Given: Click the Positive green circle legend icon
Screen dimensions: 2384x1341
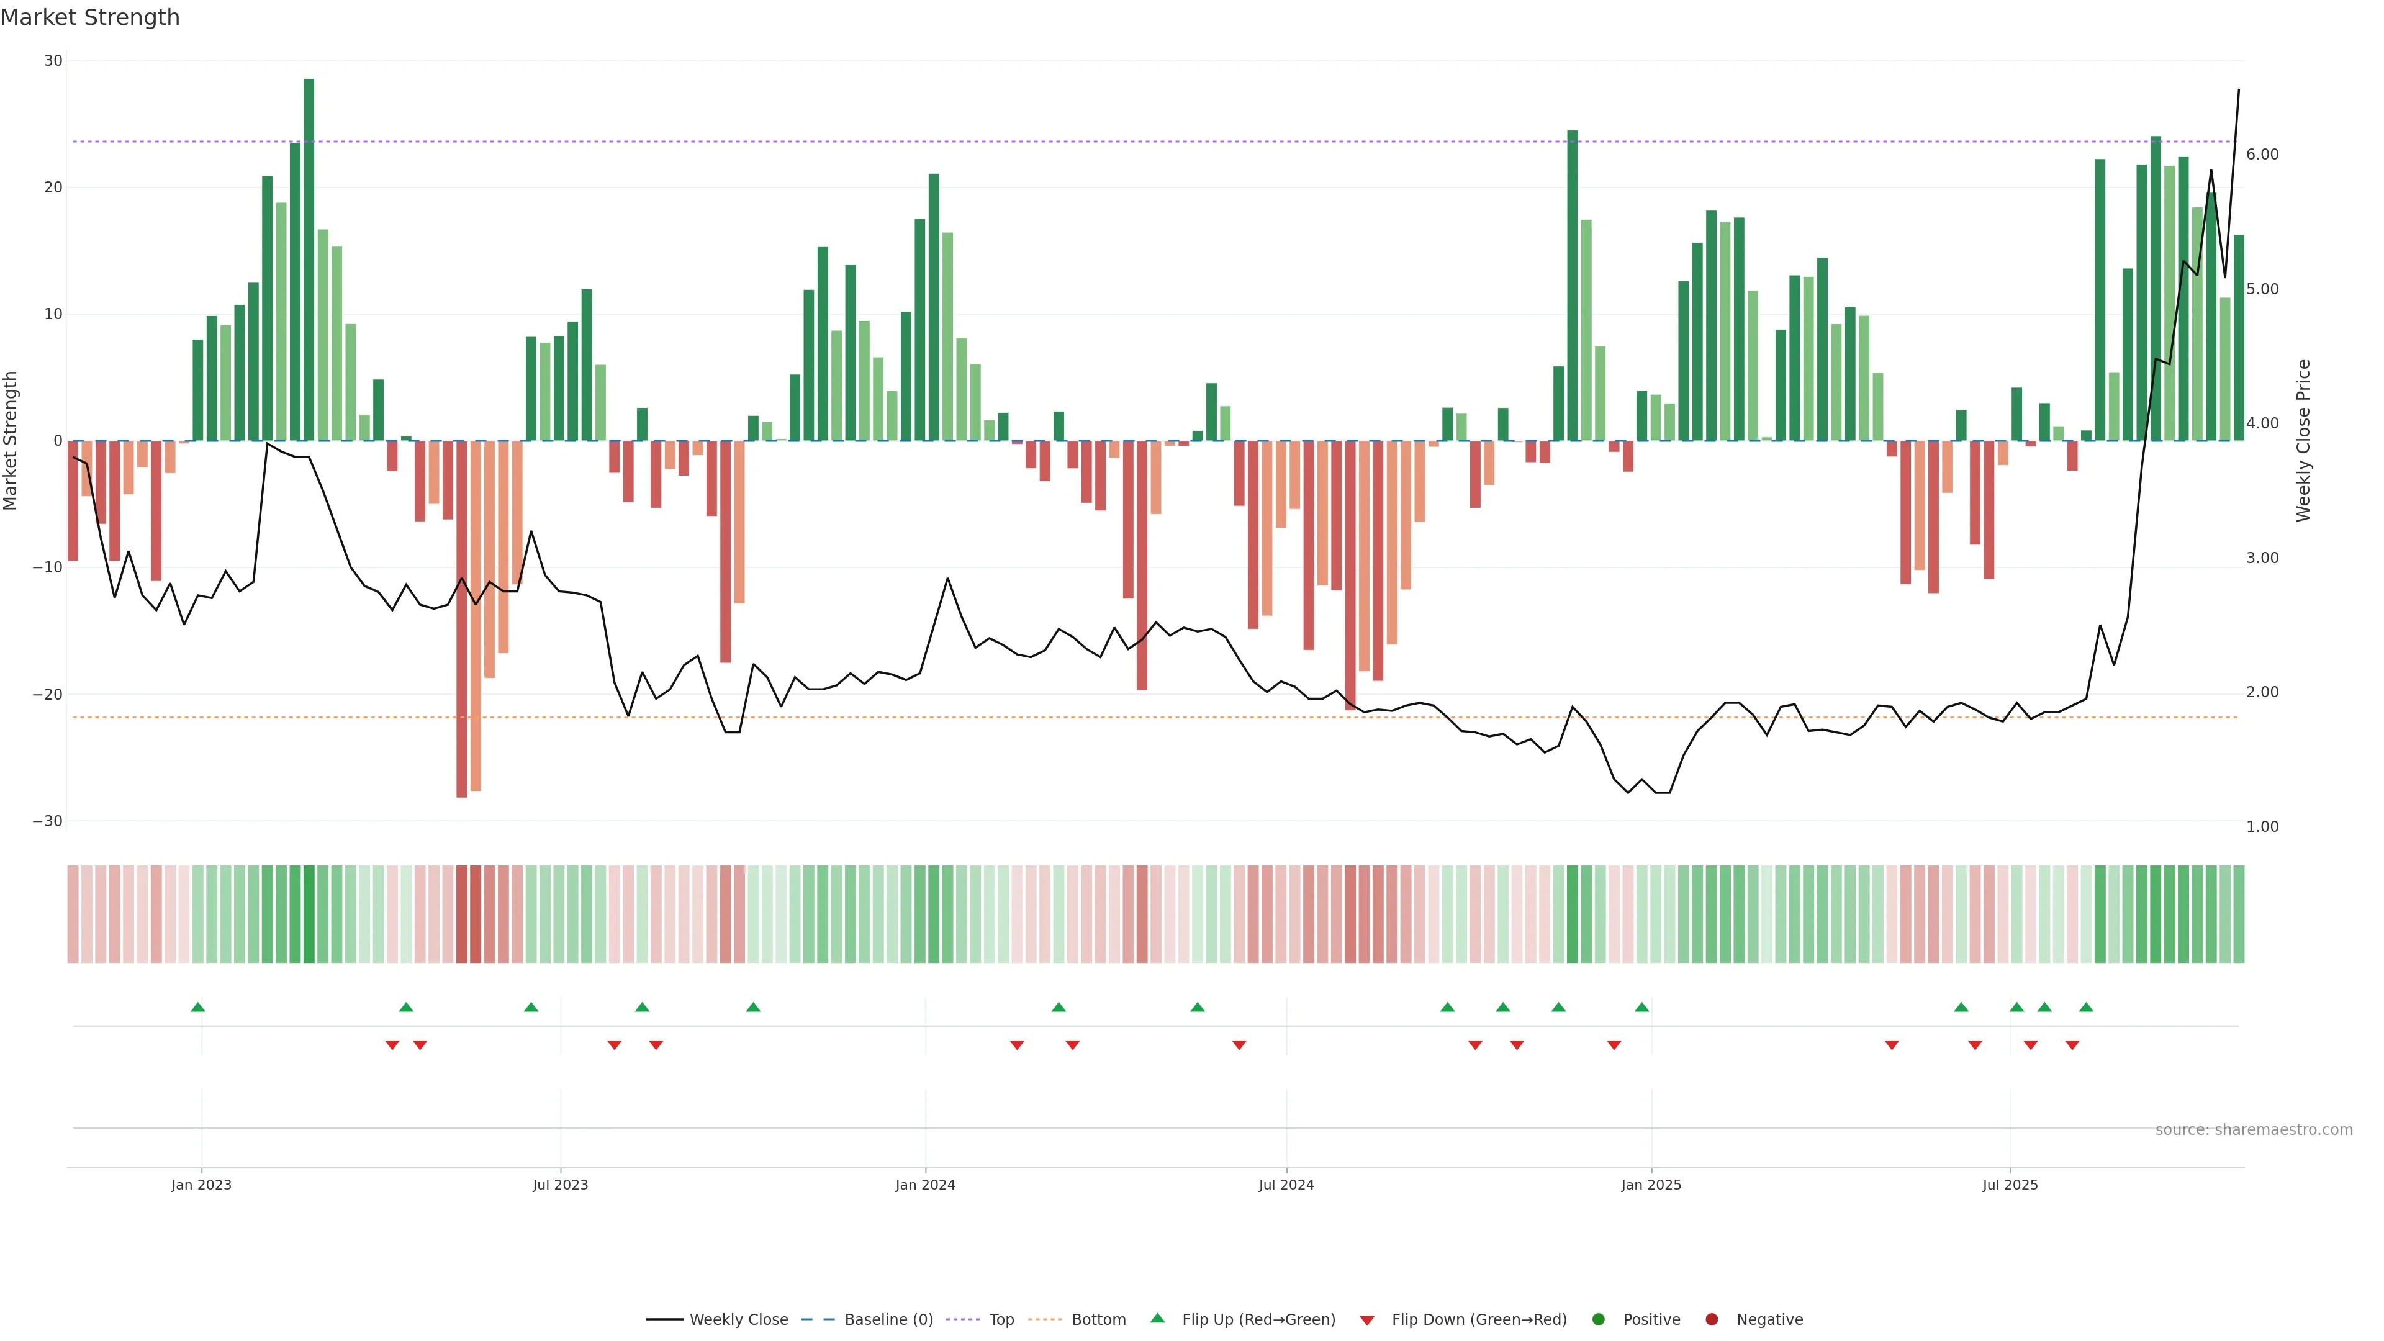Looking at the screenshot, I should tap(1598, 1319).
